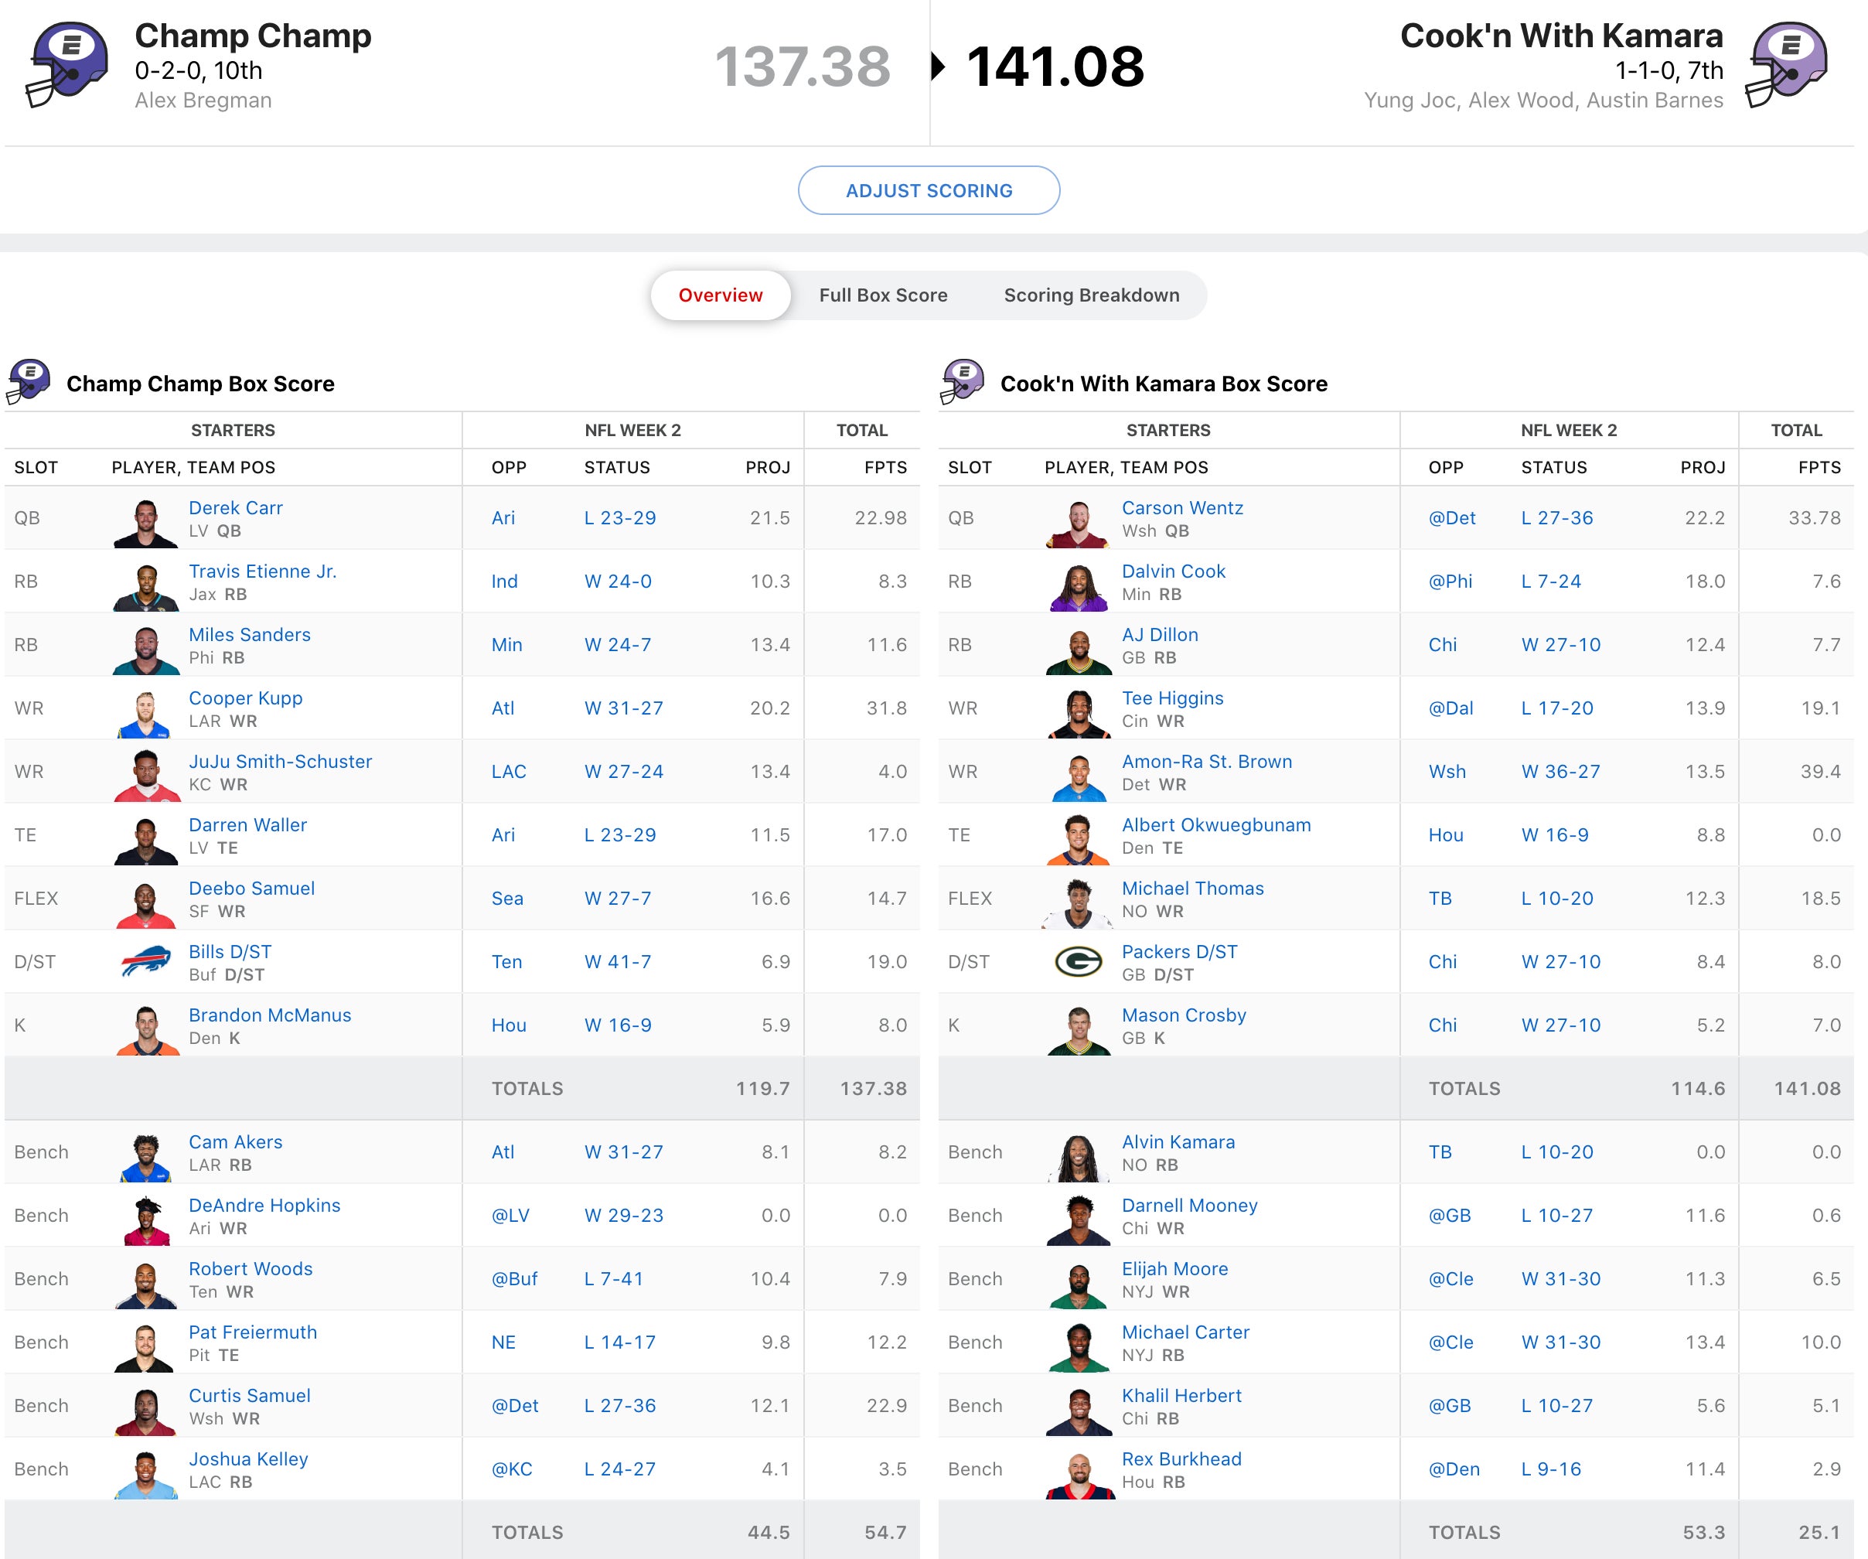Click Cooper Kupp's player headshot
This screenshot has width=1868, height=1559.
146,712
